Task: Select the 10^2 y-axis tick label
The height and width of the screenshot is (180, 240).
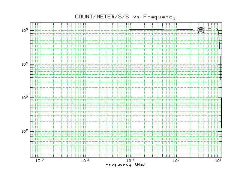Action: (25, 131)
